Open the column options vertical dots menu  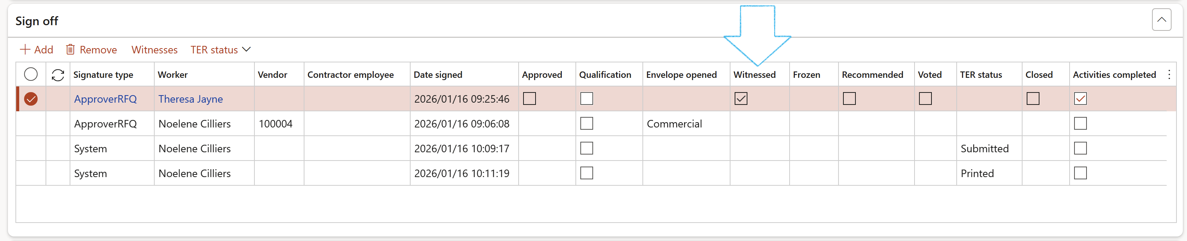pyautogui.click(x=1169, y=75)
